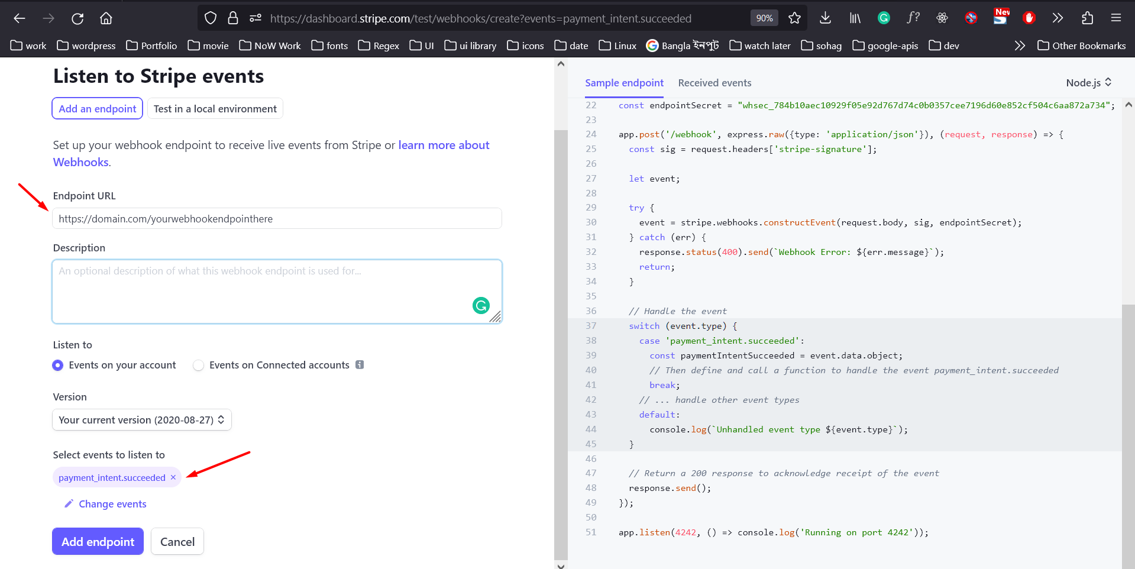The height and width of the screenshot is (569, 1135).
Task: Open the work bookmarks folder
Action: point(28,46)
